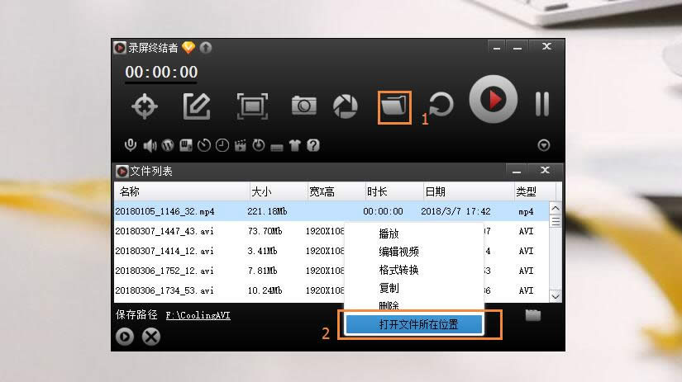Click the circular refresh arrow icon

pos(441,105)
